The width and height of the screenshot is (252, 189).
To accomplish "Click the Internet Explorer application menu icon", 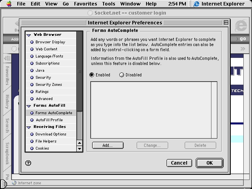I will [x=196, y=4].
